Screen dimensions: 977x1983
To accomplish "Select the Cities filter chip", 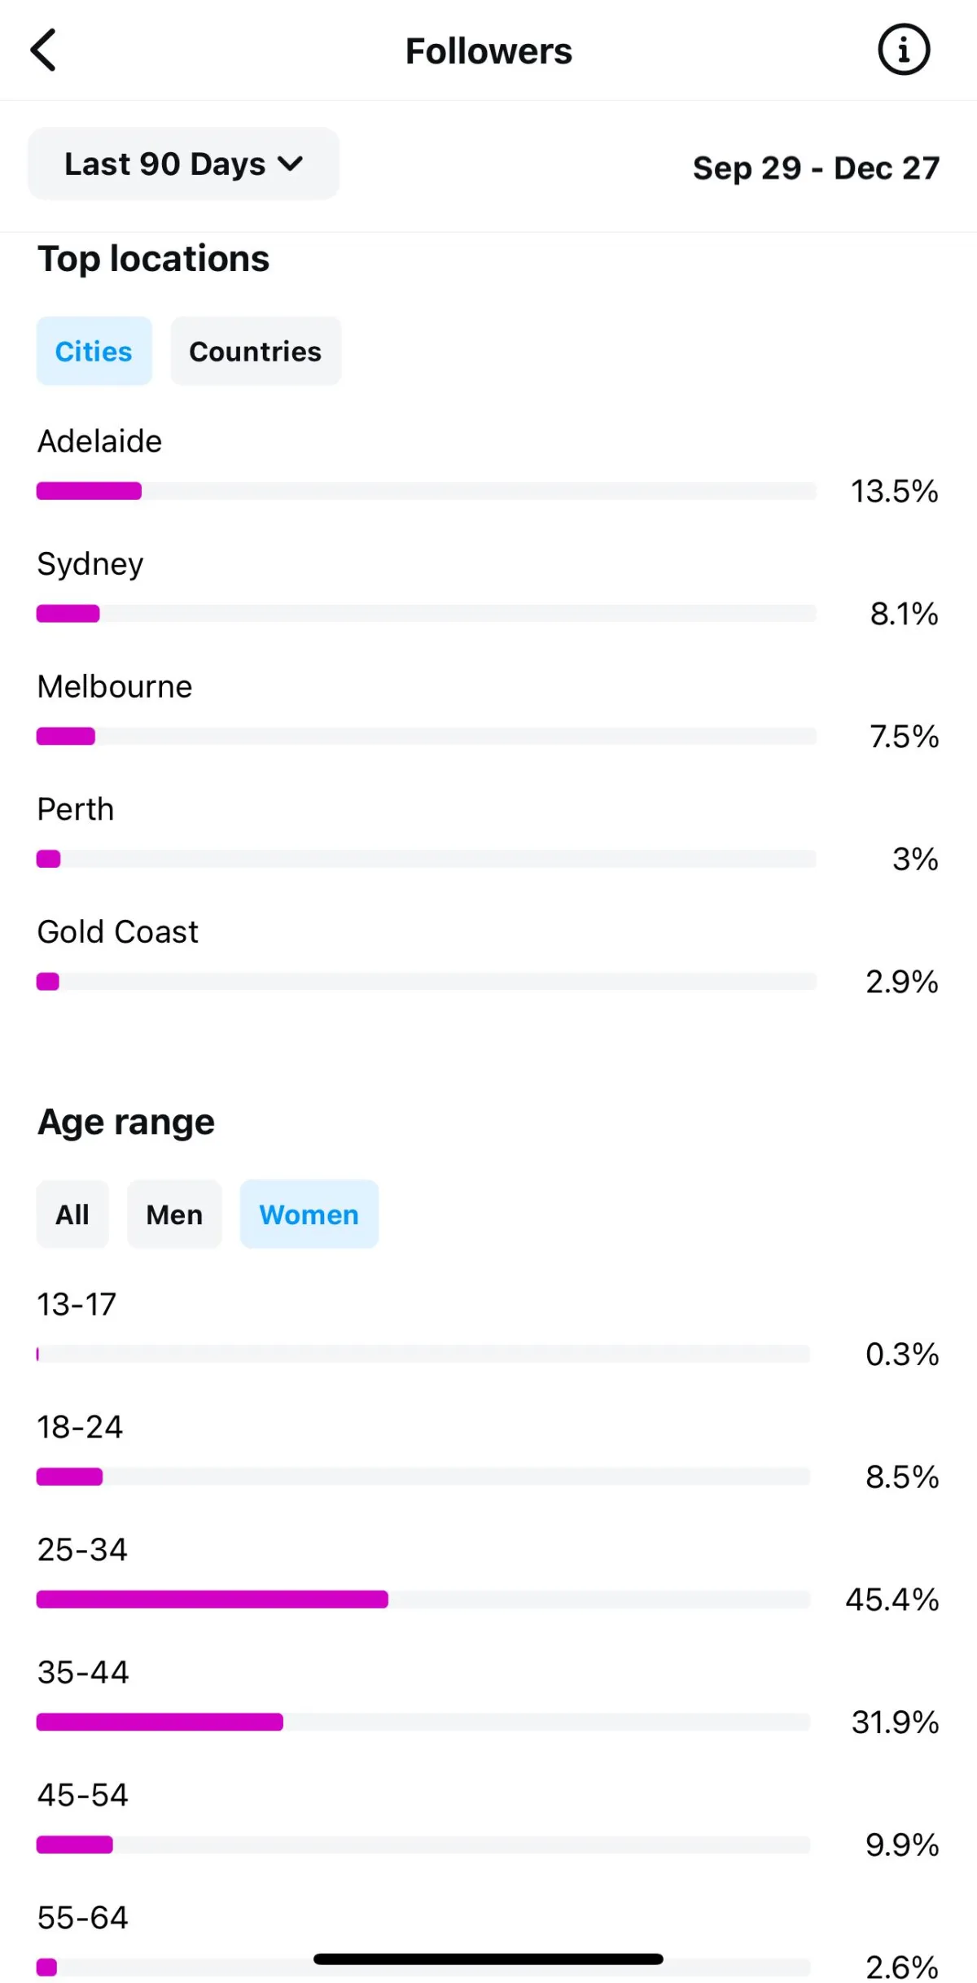I will pyautogui.click(x=94, y=351).
